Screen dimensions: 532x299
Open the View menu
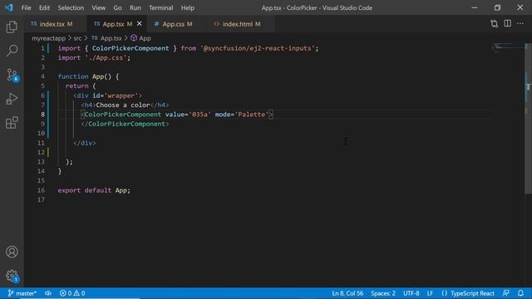tap(98, 7)
